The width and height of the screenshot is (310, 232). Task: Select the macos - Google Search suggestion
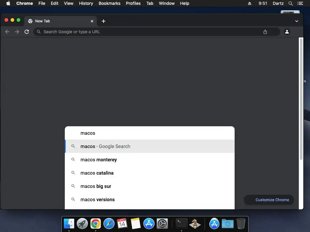coord(150,147)
